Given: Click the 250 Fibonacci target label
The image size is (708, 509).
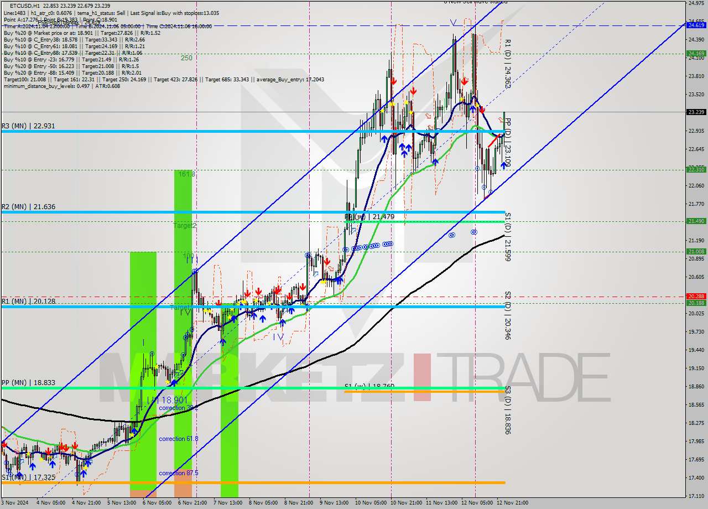Looking at the screenshot, I should tap(186, 58).
